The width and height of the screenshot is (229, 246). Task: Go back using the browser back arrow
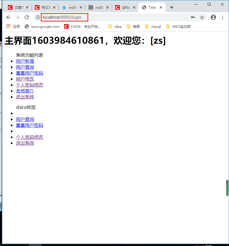tap(9, 17)
